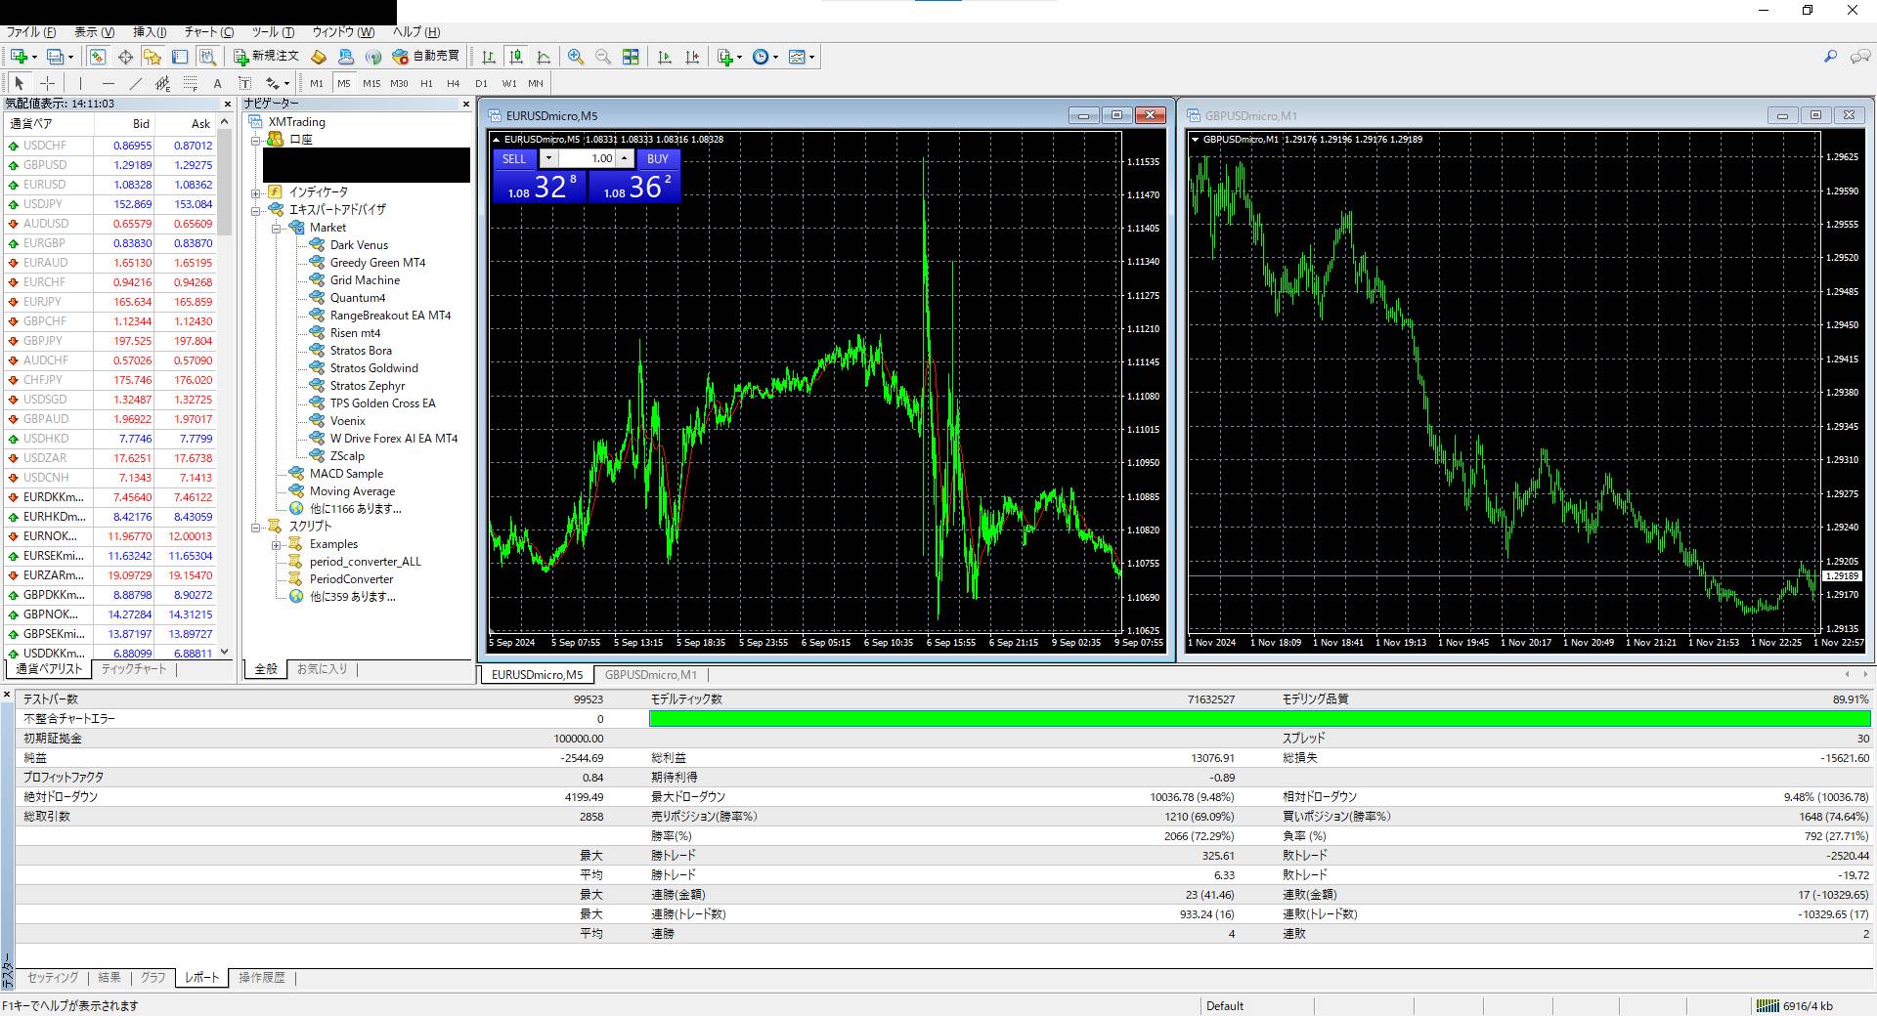Screen dimensions: 1877x1016
Task: Select the text label 'T' tool
Action: (245, 83)
